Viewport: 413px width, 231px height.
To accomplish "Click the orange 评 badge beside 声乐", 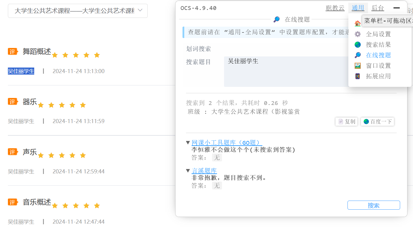I will tap(13, 152).
